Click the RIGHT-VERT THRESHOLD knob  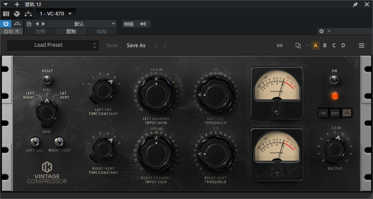[x=215, y=154]
